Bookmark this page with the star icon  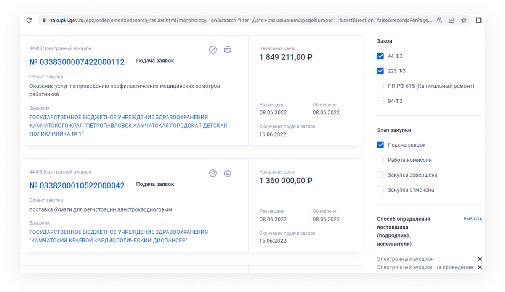pyautogui.click(x=464, y=20)
